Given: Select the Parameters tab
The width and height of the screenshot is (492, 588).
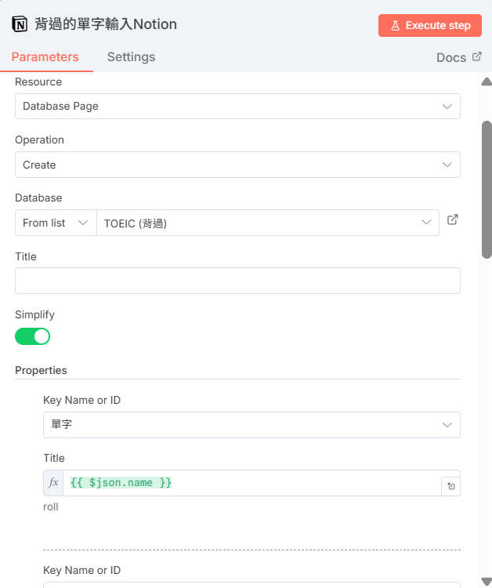Looking at the screenshot, I should tap(45, 56).
